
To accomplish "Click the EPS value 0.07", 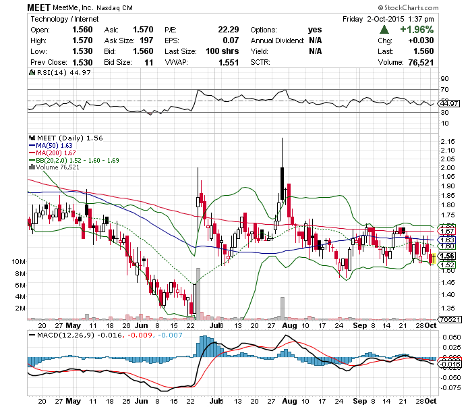I will pyautogui.click(x=231, y=40).
